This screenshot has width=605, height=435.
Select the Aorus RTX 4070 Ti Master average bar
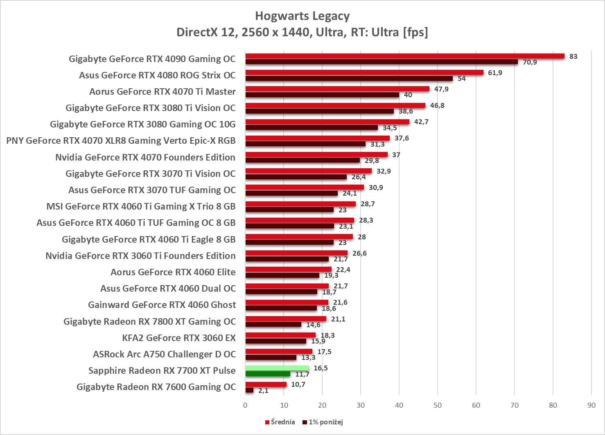(337, 89)
